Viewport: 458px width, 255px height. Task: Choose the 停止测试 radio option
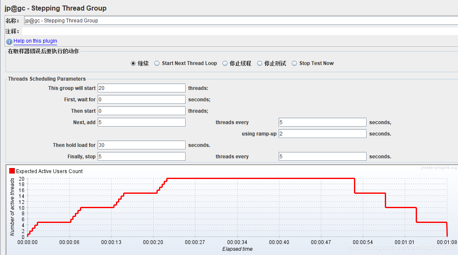pyautogui.click(x=260, y=63)
